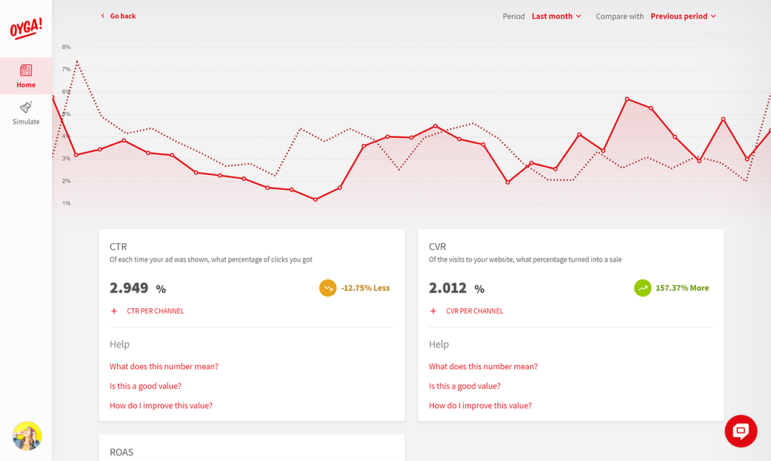
Task: Open the red chat support bubble
Action: pyautogui.click(x=741, y=431)
